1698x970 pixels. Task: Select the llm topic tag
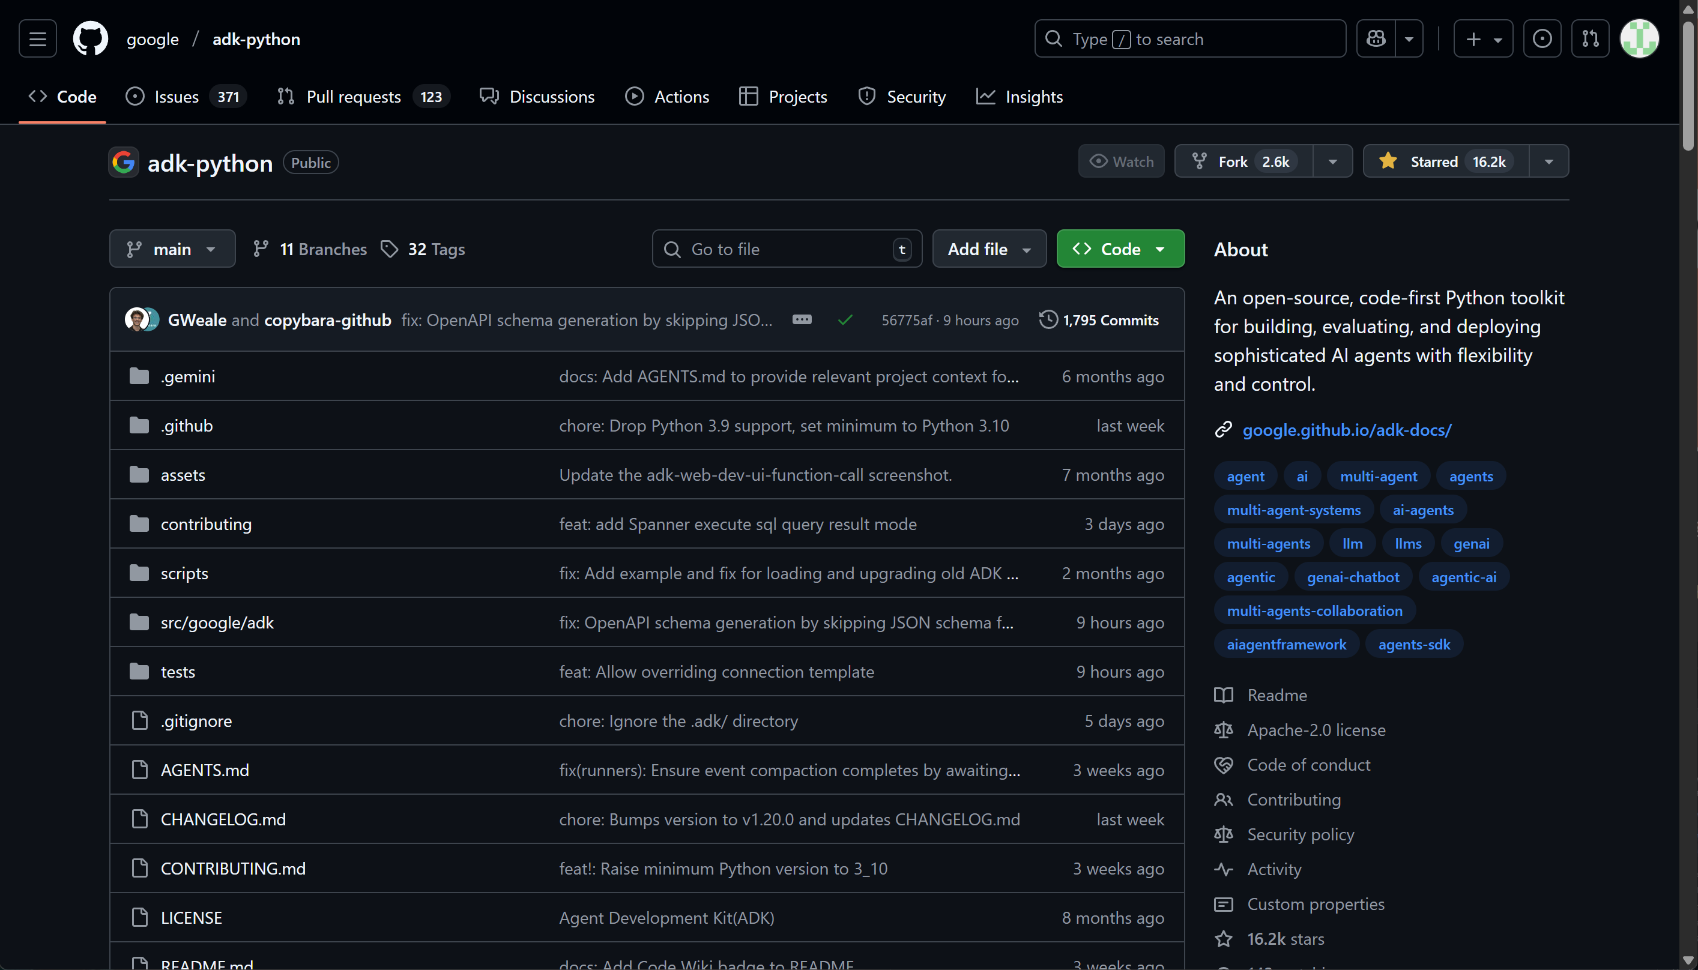[1352, 544]
